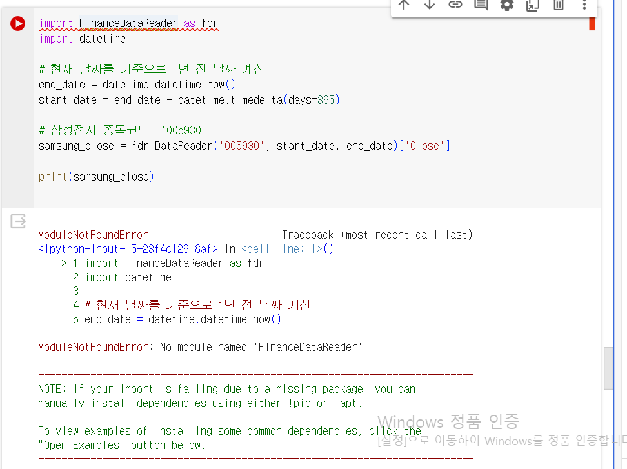Add a comment to the cell
Screen dimensions: 627x469
481,5
